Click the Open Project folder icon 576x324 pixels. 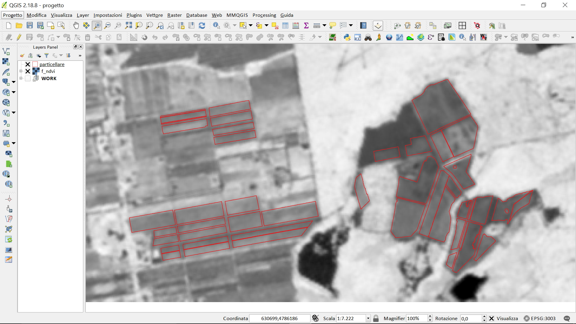pyautogui.click(x=19, y=26)
